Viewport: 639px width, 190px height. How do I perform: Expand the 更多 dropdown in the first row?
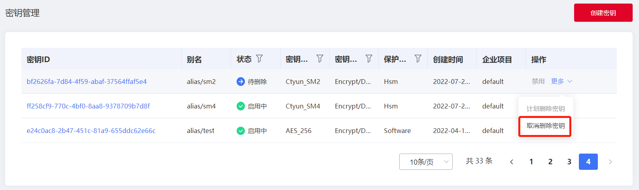(x=562, y=81)
